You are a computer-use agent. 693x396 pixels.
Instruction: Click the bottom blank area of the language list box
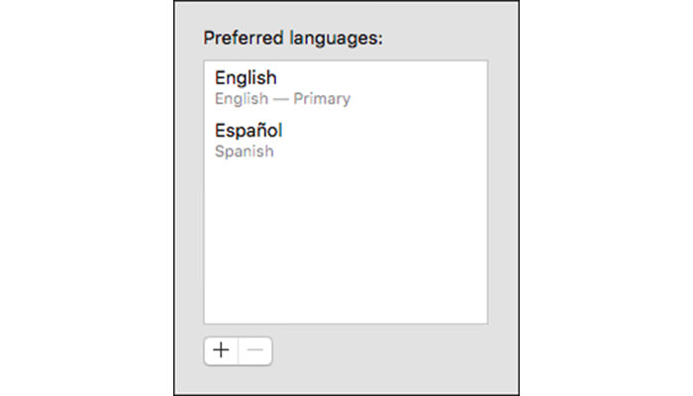tap(346, 301)
